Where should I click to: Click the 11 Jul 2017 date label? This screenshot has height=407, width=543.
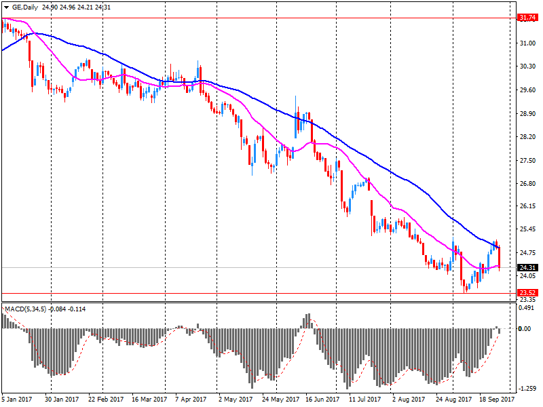364,400
